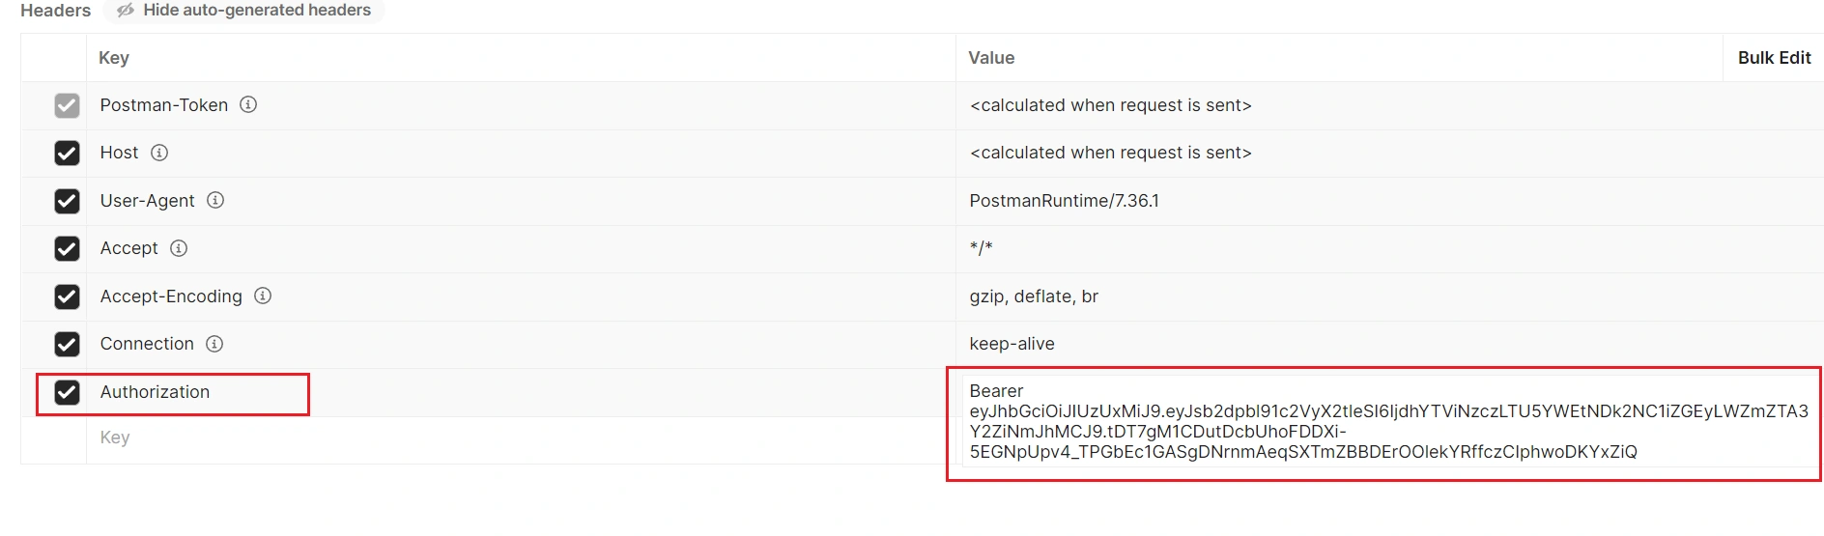Toggle the Authorization header checkbox
Screen dimensions: 1824x536
pyautogui.click(x=67, y=392)
